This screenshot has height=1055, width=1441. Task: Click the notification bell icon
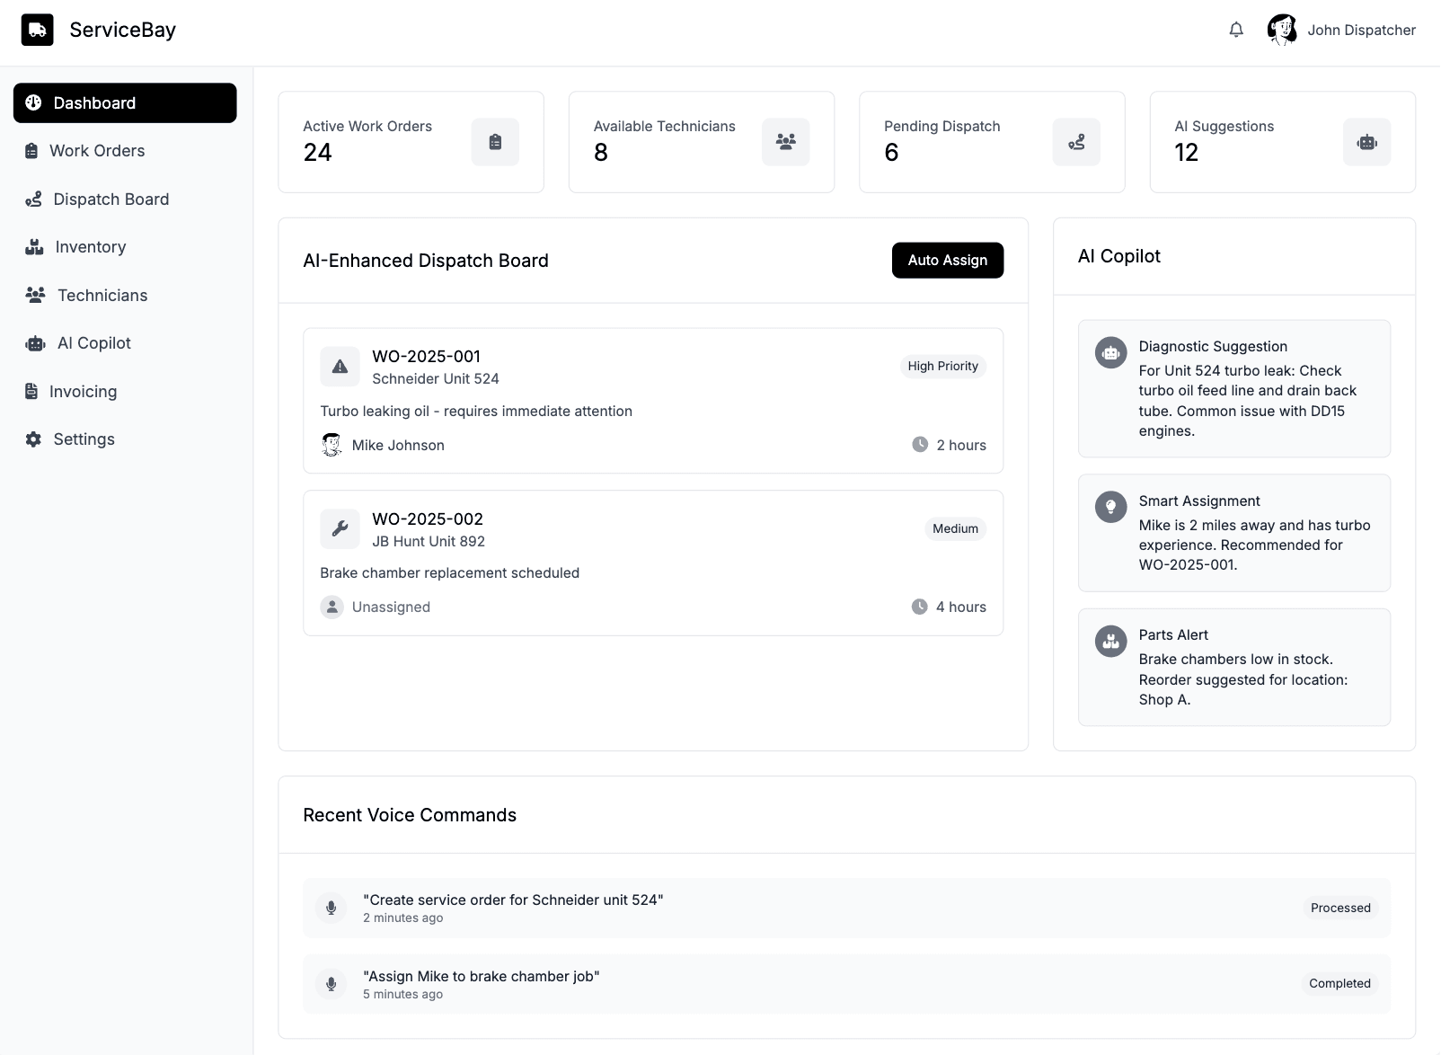point(1236,30)
